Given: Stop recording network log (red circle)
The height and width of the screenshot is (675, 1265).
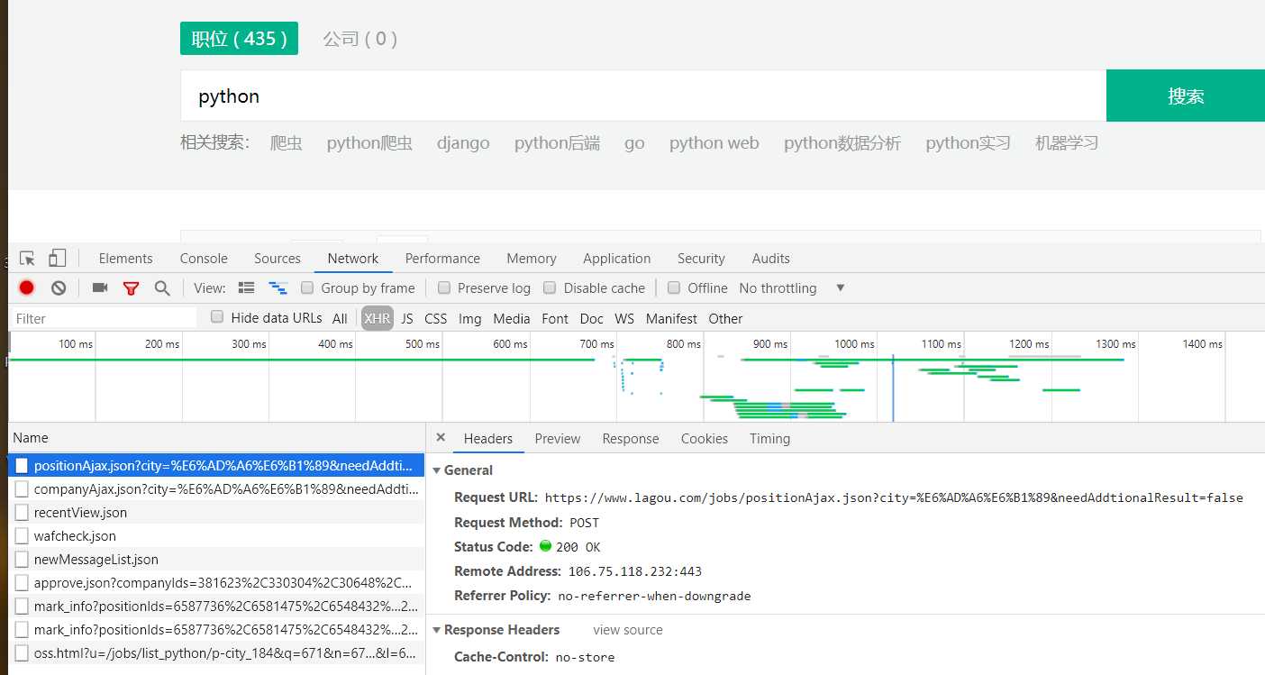Looking at the screenshot, I should click(27, 288).
